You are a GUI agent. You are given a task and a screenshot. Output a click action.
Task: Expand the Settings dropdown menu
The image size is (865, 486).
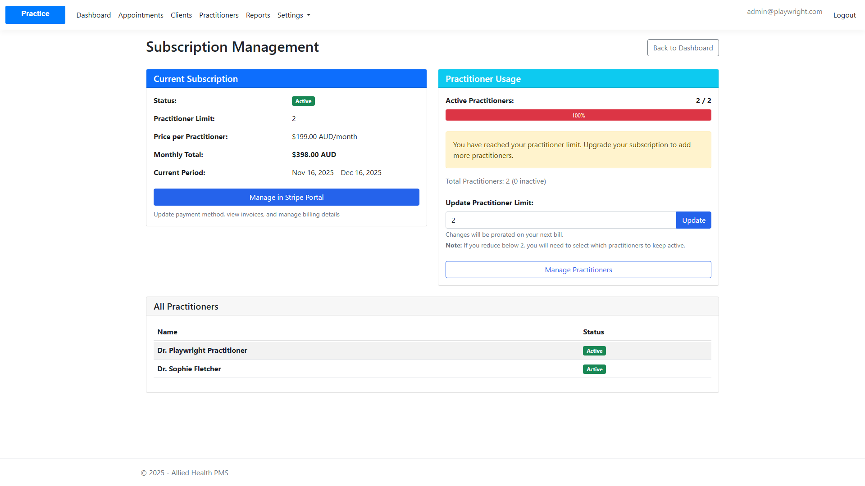(x=294, y=15)
